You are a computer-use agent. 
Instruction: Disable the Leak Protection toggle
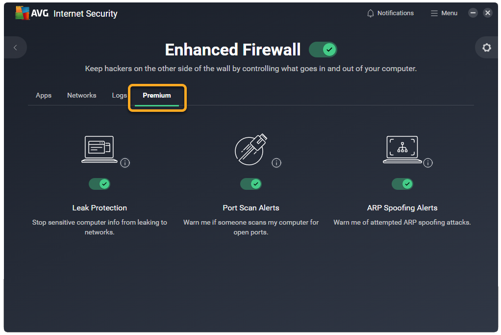pos(100,184)
